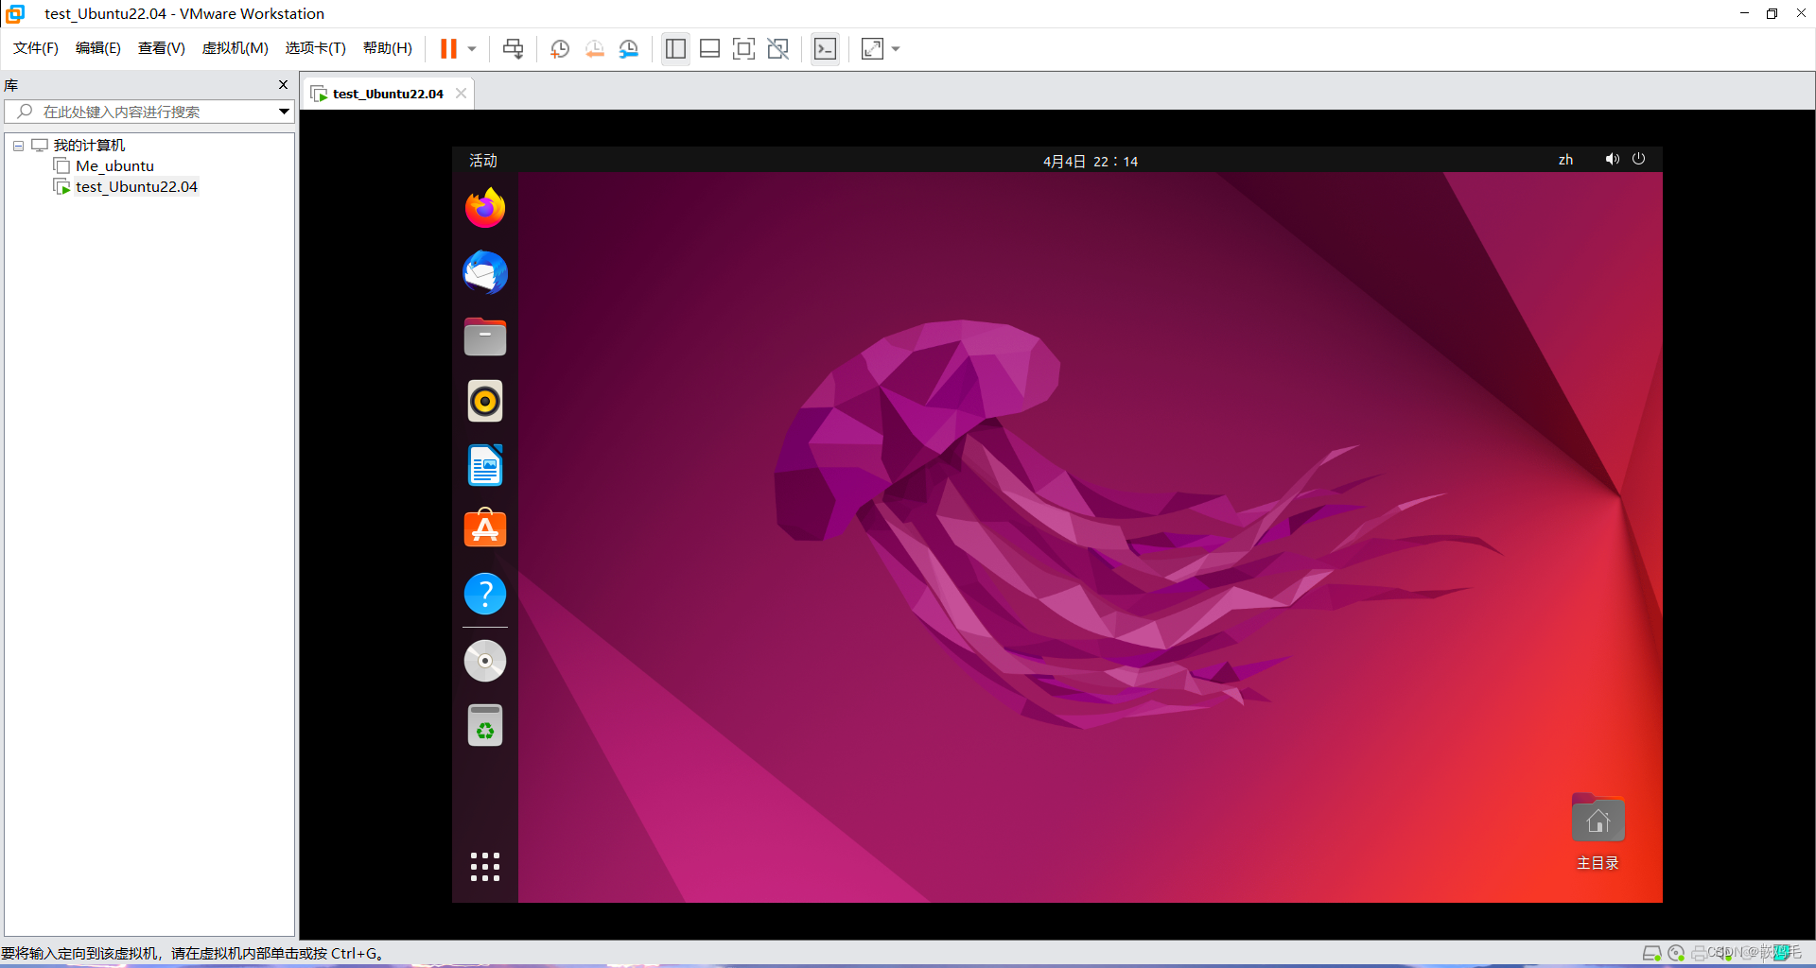Open the 查看(V) menu
This screenshot has width=1816, height=968.
click(162, 48)
